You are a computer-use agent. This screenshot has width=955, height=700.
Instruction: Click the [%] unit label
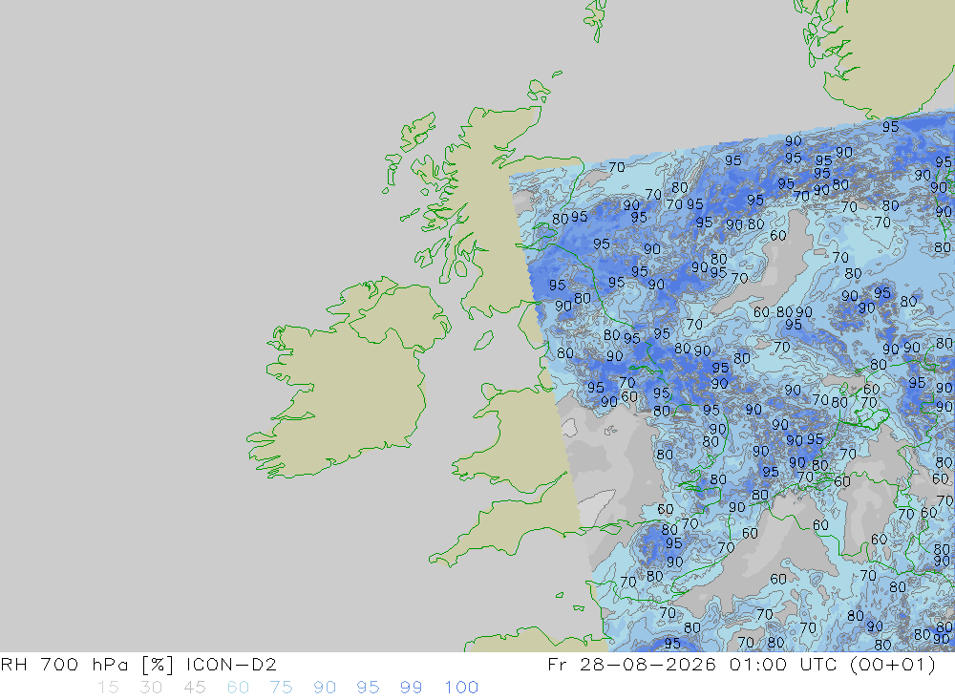(x=158, y=664)
